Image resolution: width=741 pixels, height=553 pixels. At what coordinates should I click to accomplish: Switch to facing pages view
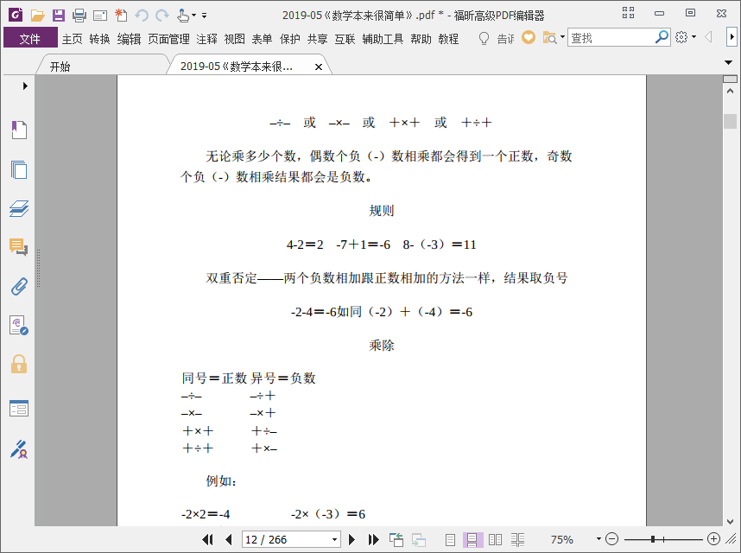[x=495, y=539]
